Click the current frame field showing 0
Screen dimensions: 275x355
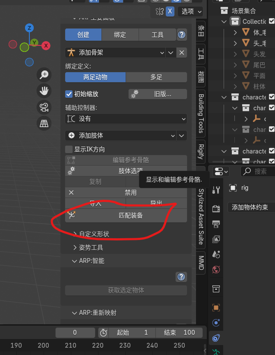[75, 333]
